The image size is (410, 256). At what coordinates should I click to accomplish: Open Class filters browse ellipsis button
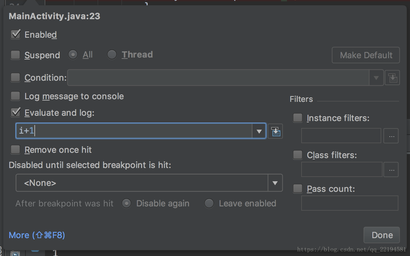pyautogui.click(x=391, y=170)
